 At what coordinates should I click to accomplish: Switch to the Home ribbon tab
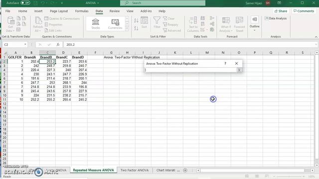[22, 11]
